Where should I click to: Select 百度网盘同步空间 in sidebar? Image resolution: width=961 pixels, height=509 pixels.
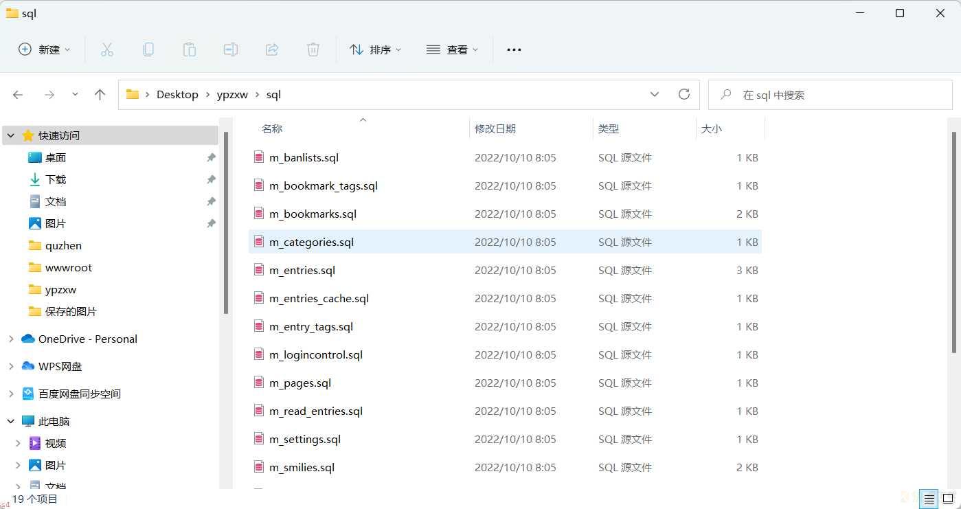79,394
